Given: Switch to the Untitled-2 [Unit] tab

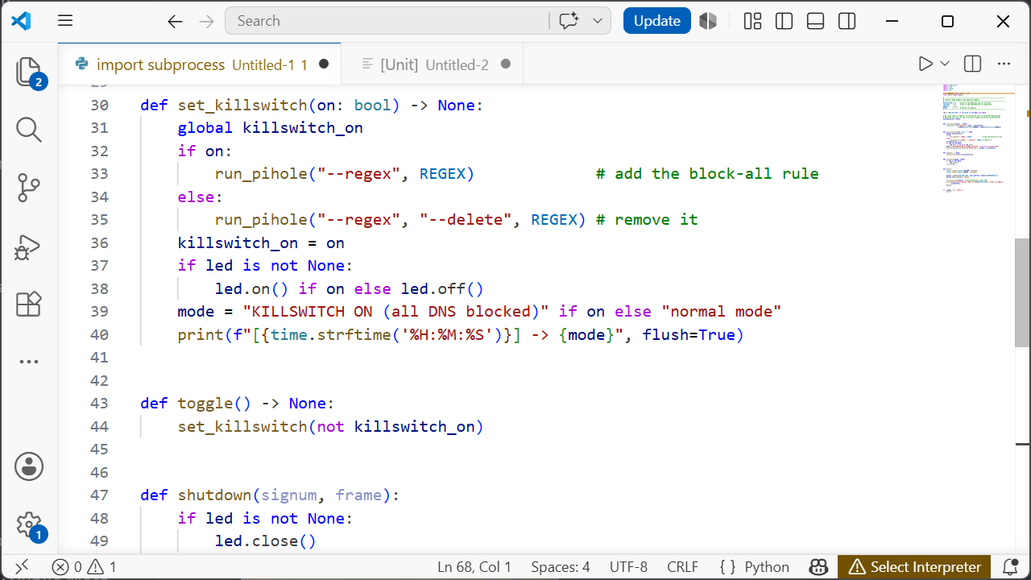Looking at the screenshot, I should point(433,64).
